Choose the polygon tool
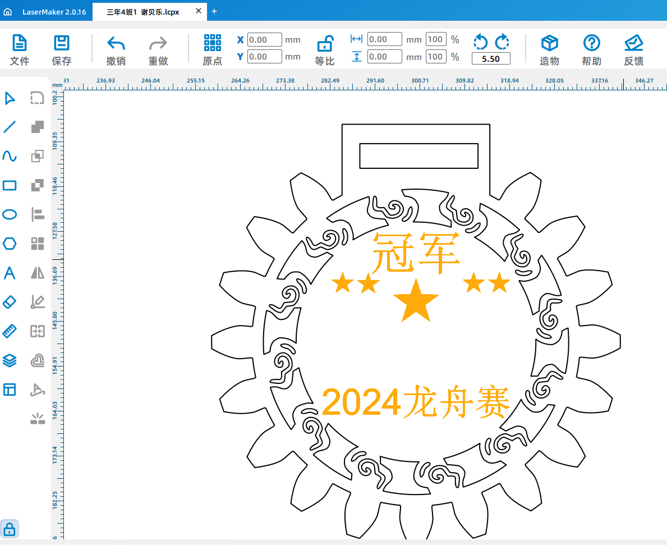667x545 pixels. click(10, 244)
